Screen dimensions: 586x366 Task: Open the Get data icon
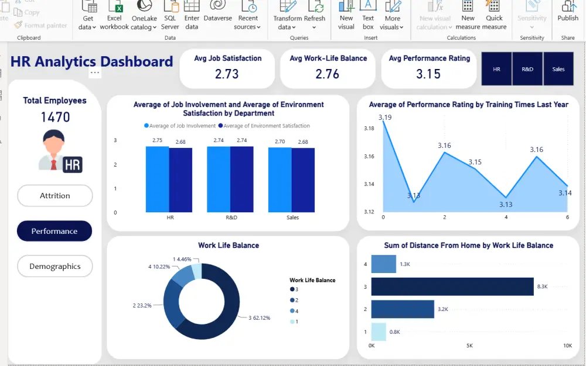pos(89,6)
